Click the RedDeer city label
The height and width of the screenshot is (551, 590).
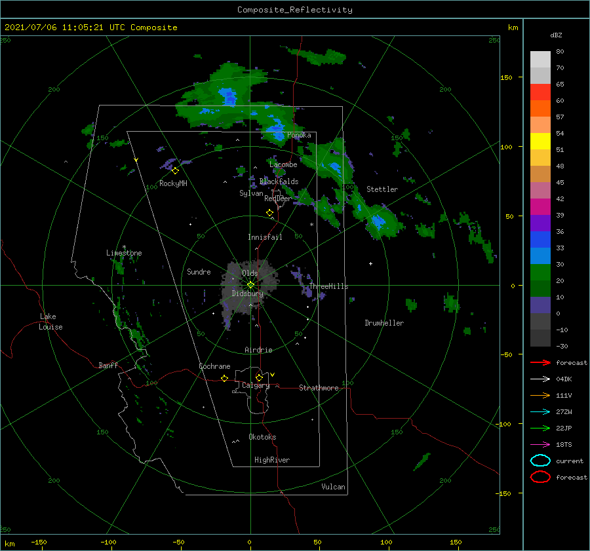[277, 199]
